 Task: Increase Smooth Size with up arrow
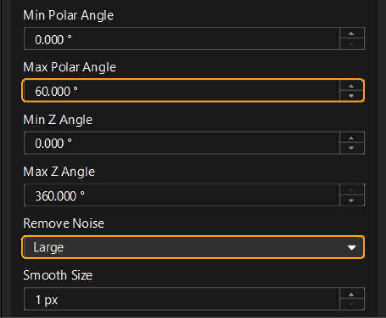(x=351, y=294)
